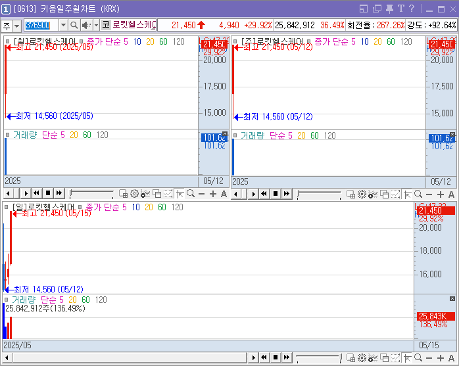The height and width of the screenshot is (366, 459).
Task: Toggle the 종가 단순 marker in weekly chart
Action: 309,42
